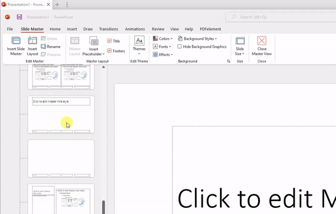Viewport: 336px width, 214px height.
Task: Open the File tab
Action: (10, 29)
